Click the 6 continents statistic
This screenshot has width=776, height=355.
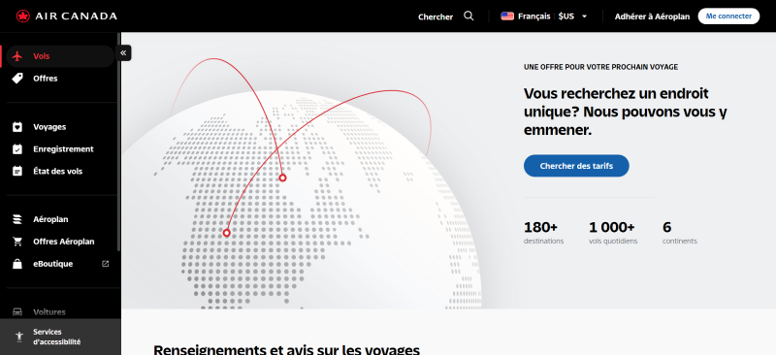(680, 233)
